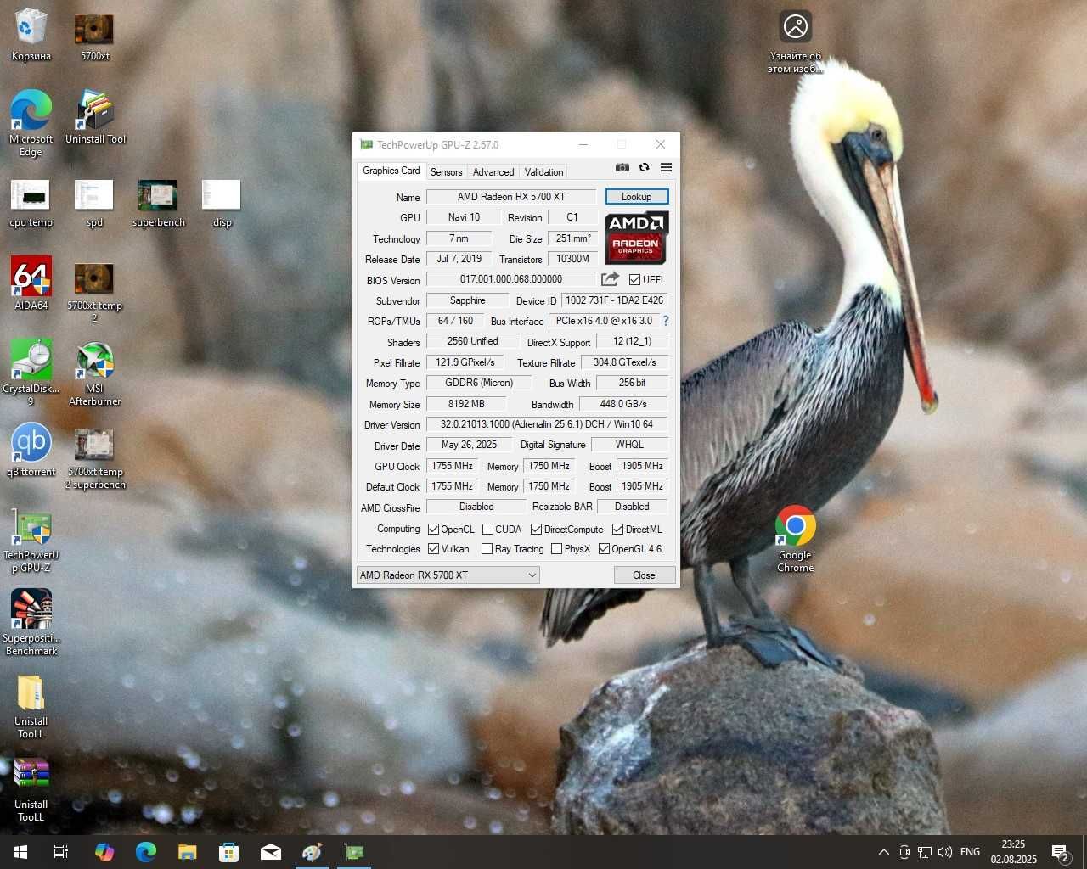Image resolution: width=1087 pixels, height=869 pixels.
Task: Open the volume control in system tray
Action: [945, 852]
